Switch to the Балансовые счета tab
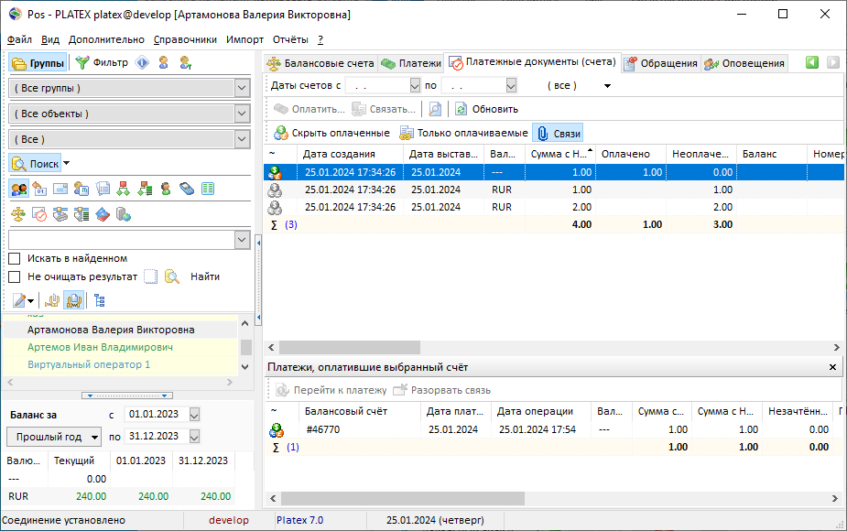The image size is (847, 531). tap(320, 63)
